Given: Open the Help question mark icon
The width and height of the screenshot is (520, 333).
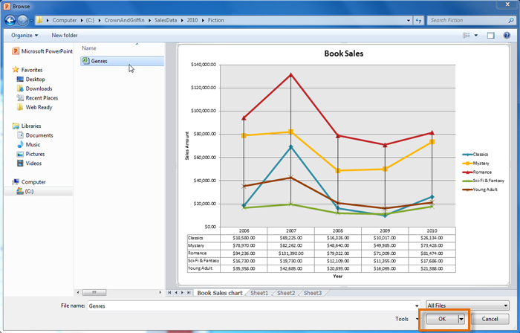Looking at the screenshot, I should [x=508, y=35].
